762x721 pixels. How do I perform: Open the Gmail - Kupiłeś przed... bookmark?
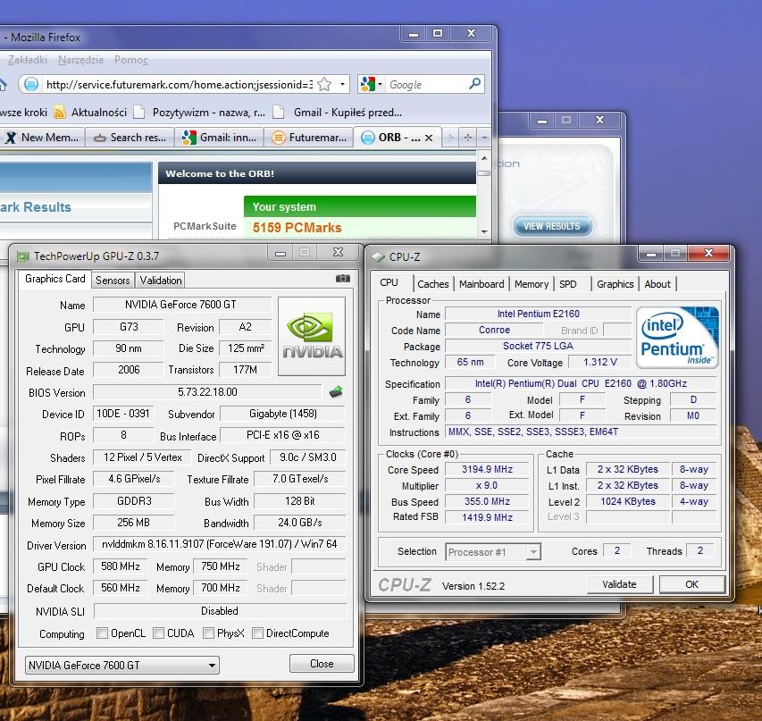pos(339,113)
